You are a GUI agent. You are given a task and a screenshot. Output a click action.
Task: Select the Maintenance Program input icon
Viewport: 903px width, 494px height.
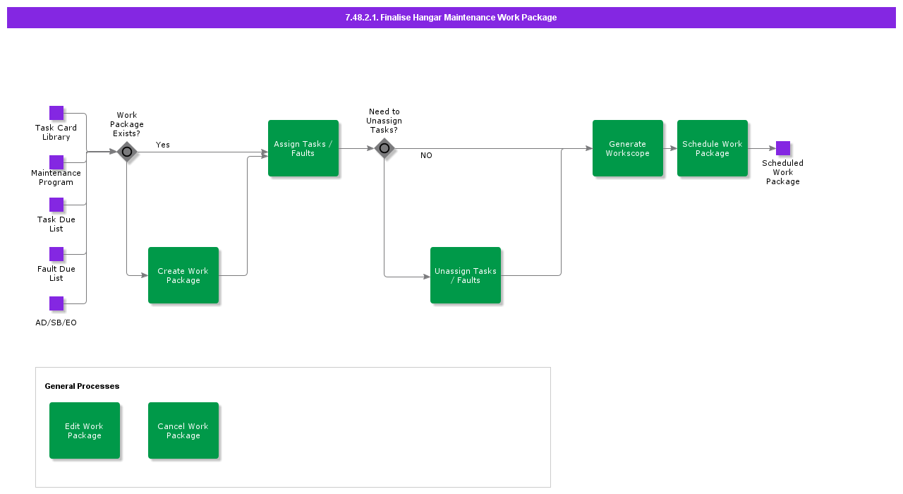[56, 162]
